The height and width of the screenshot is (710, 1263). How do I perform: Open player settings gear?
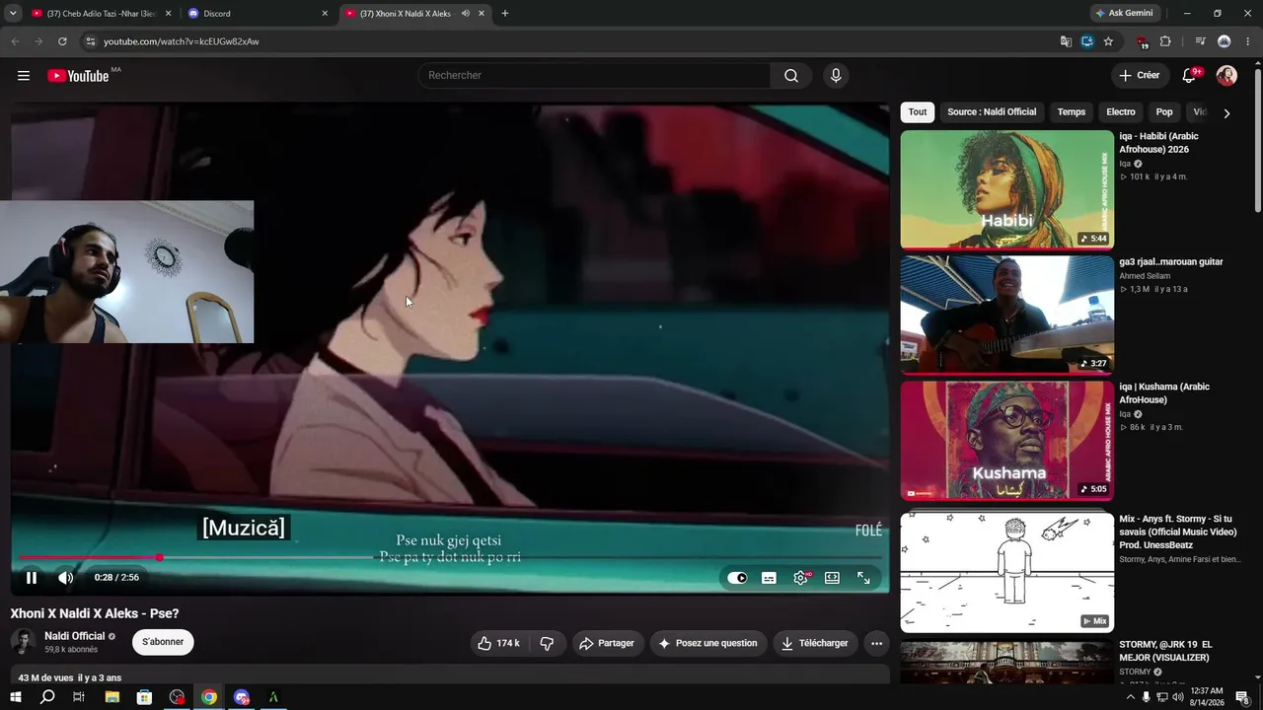(x=800, y=578)
